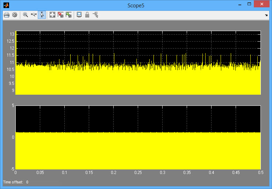Click the Print icon in the toolbar

click(6, 15)
